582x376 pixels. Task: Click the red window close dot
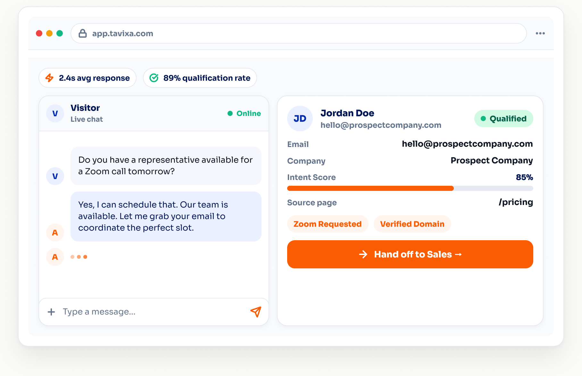coord(39,33)
